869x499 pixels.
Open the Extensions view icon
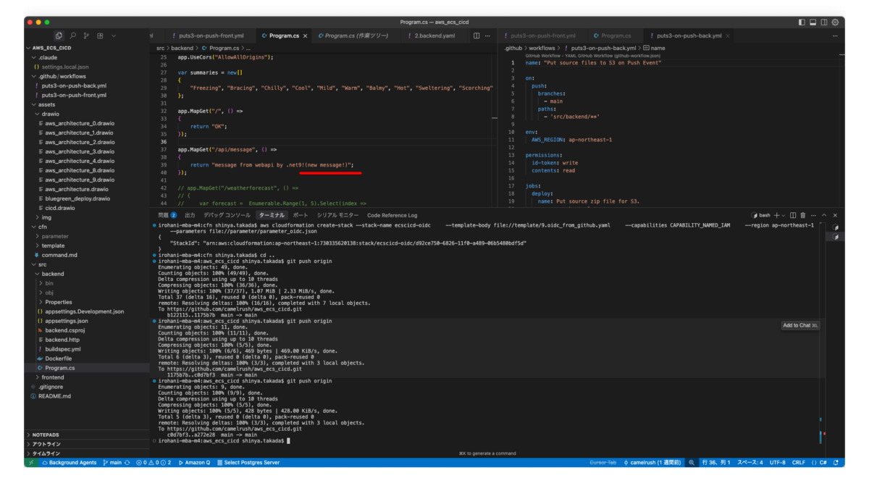100,35
